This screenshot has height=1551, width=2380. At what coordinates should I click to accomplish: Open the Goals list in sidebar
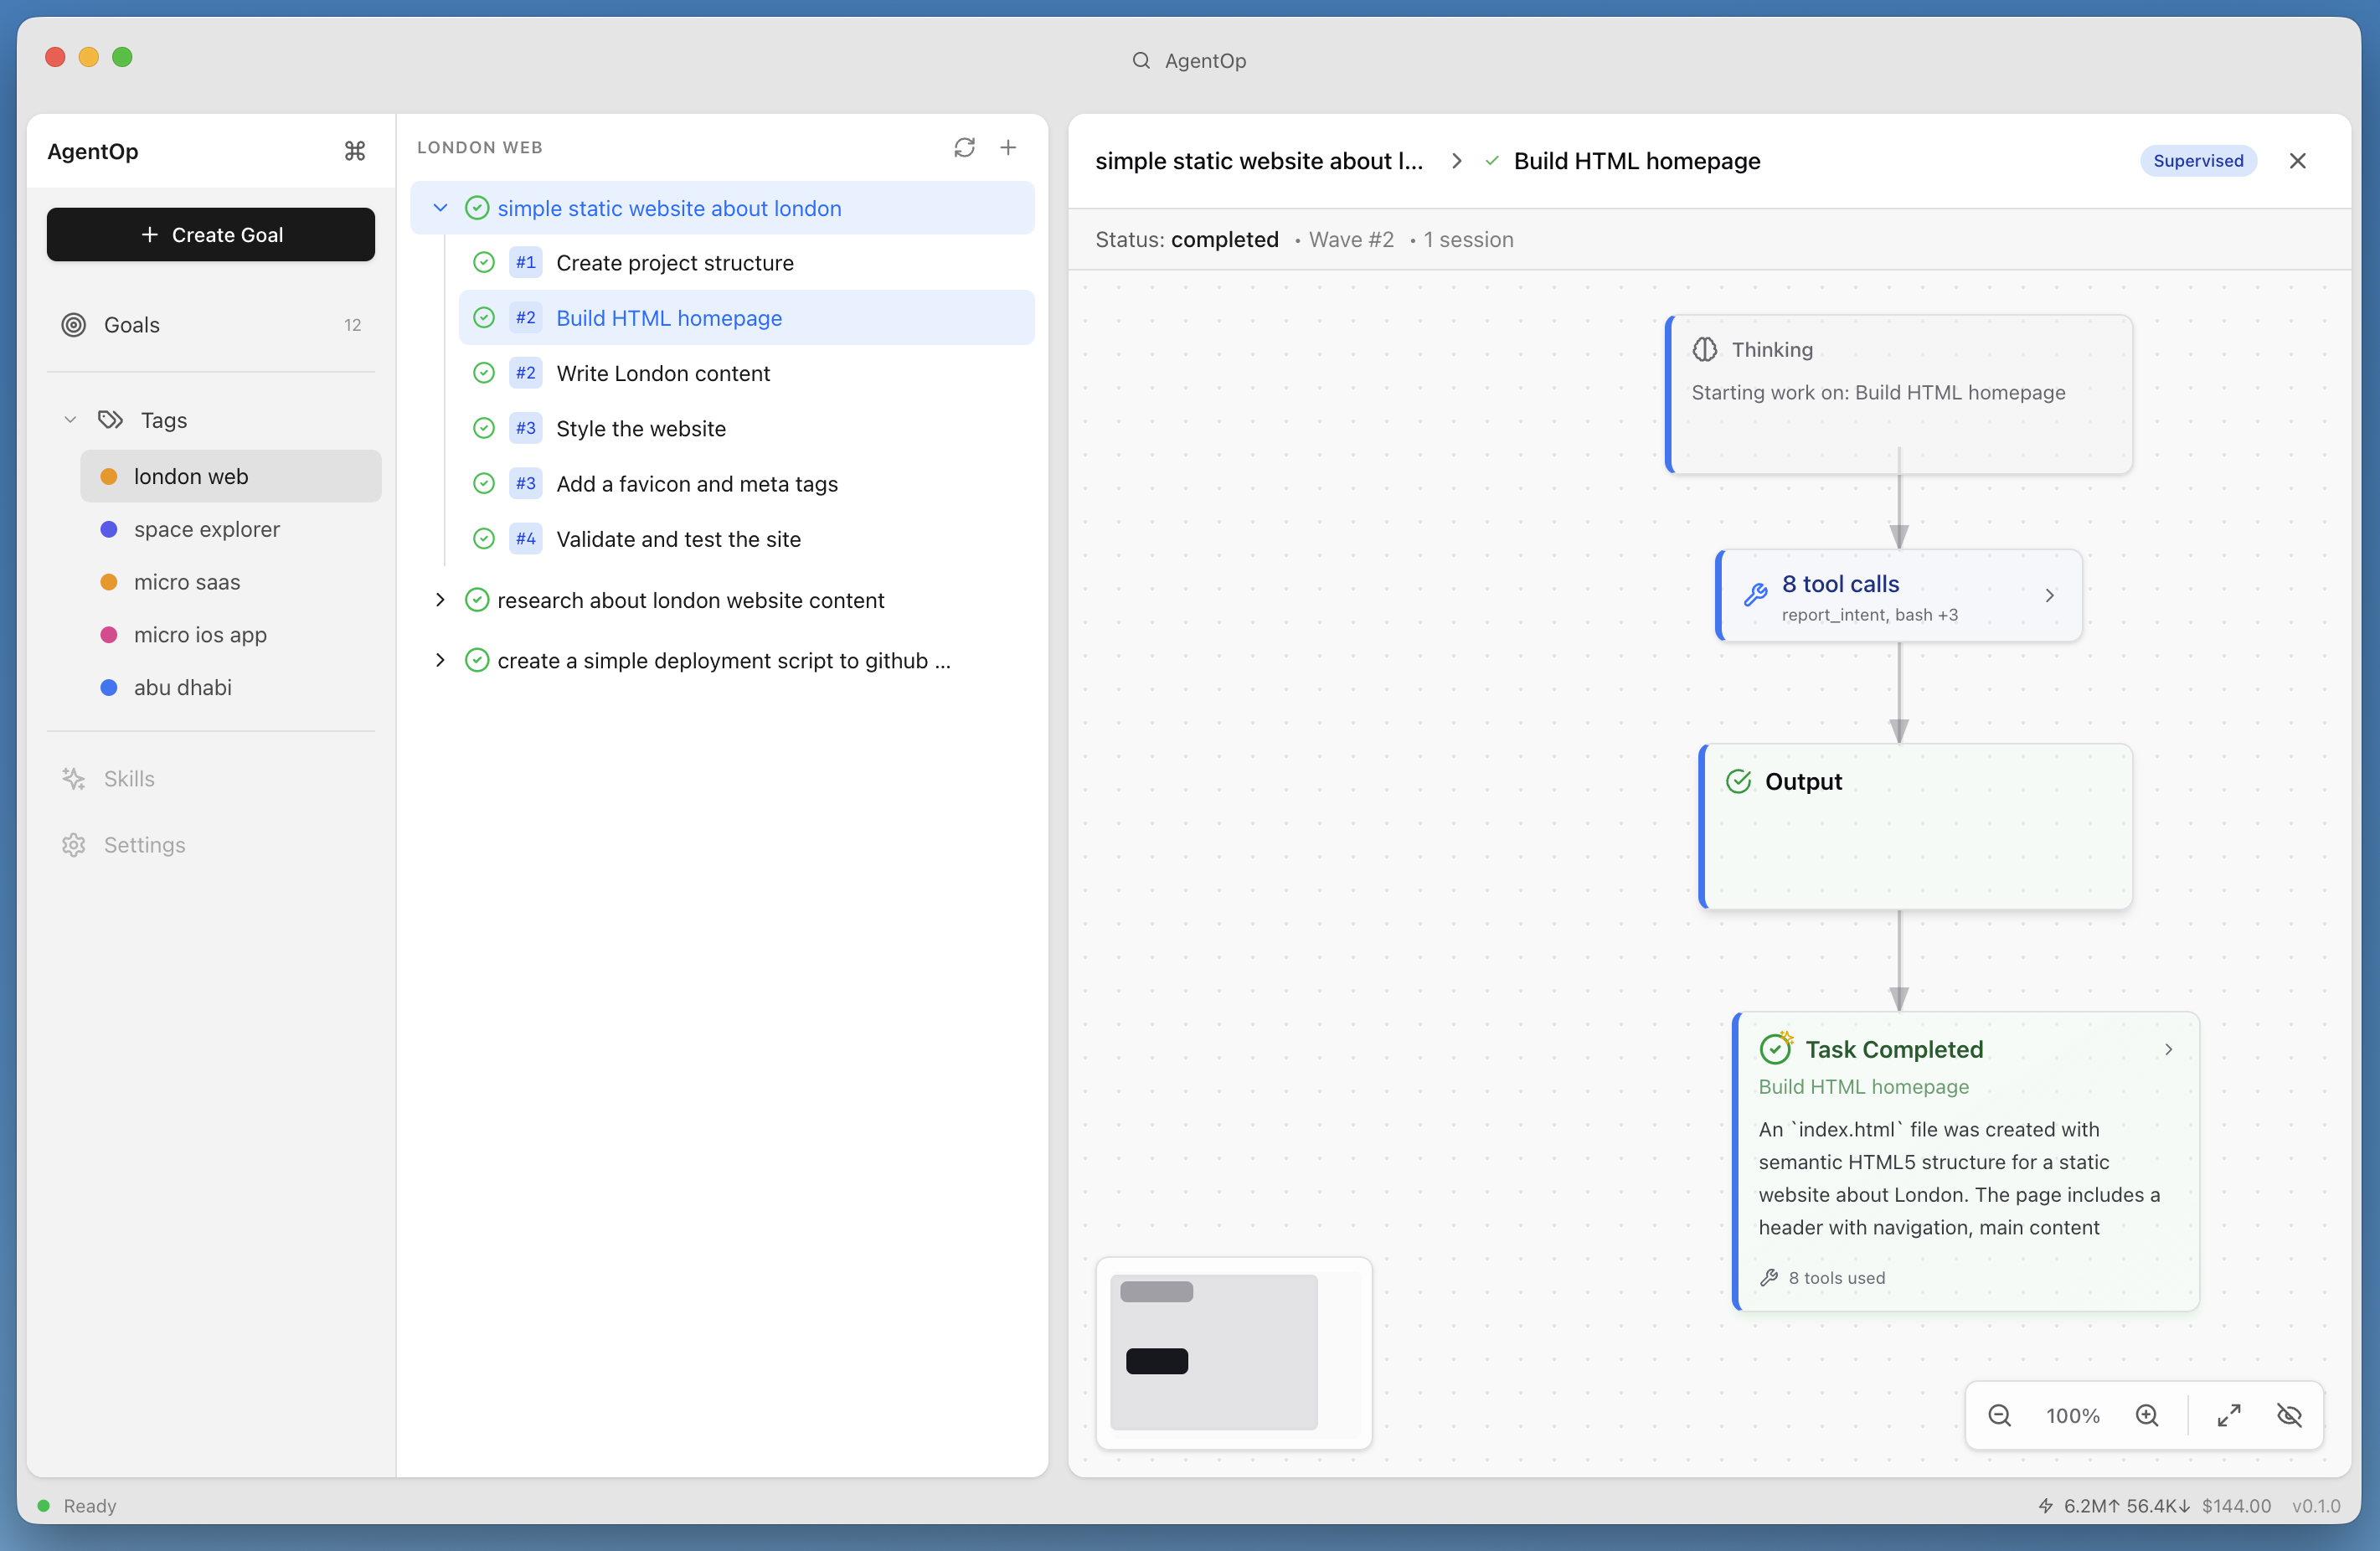(x=132, y=325)
